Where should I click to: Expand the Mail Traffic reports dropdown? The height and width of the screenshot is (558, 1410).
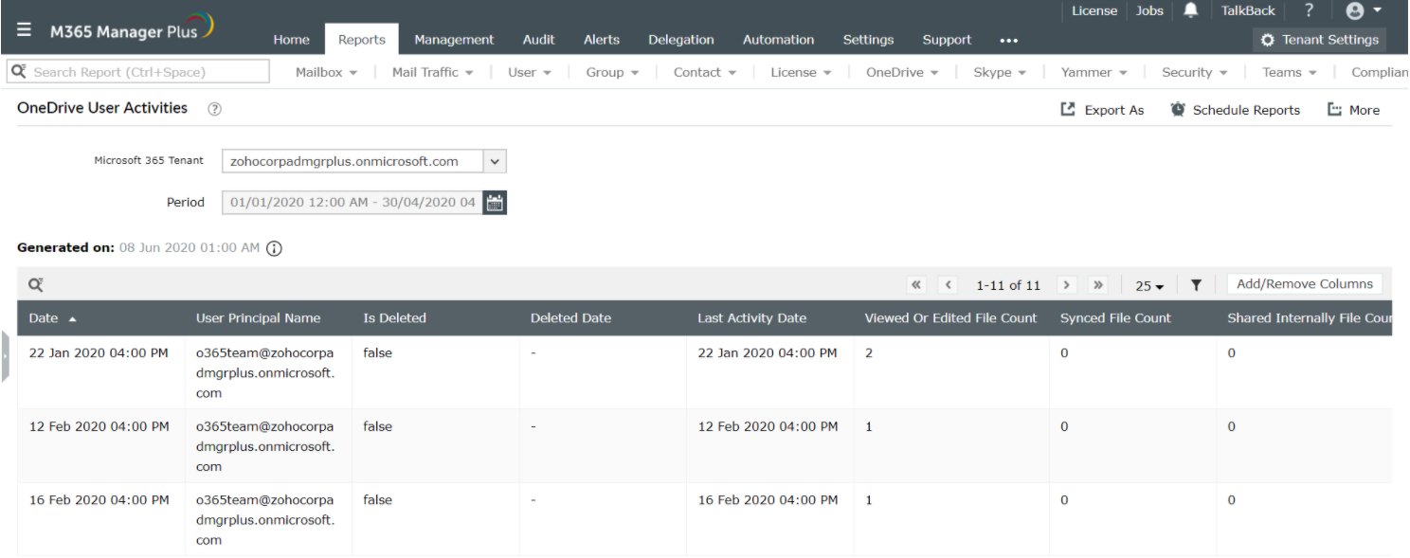(433, 72)
